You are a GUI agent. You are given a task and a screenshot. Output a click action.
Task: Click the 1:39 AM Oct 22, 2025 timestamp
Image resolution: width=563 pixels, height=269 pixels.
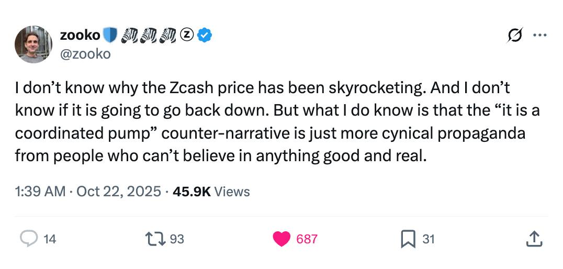(x=88, y=192)
